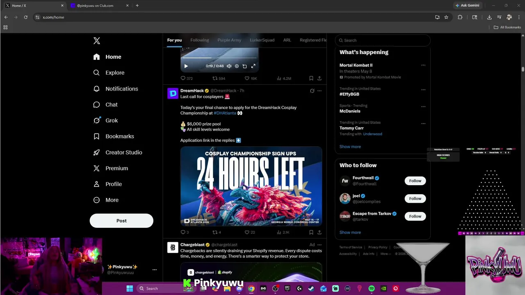Open Notifications page
525x295 pixels.
coord(116,88)
